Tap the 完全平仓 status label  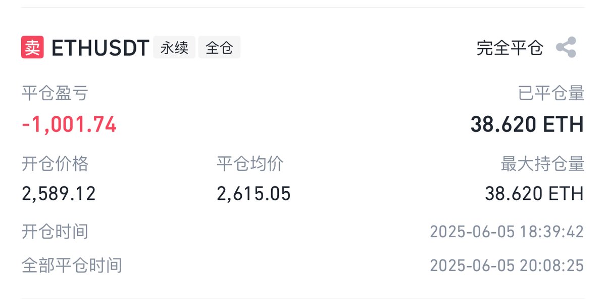click(510, 48)
